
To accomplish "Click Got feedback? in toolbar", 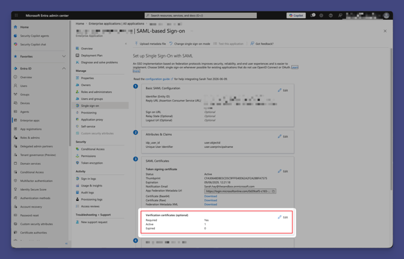I will 262,44.
